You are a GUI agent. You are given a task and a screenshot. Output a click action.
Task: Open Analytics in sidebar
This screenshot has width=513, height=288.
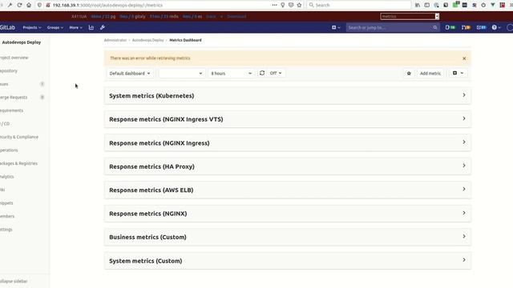point(7,177)
